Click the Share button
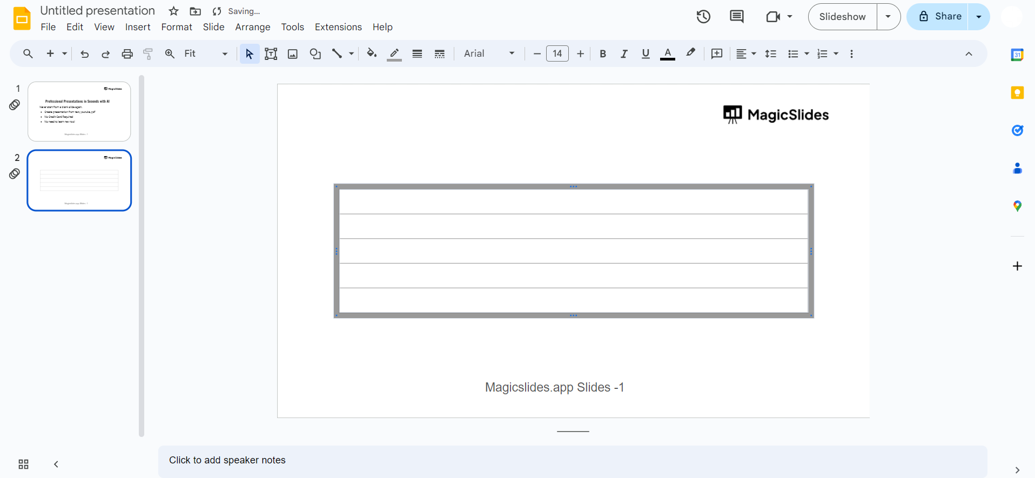Screen dimensions: 1035x478 (x=940, y=17)
